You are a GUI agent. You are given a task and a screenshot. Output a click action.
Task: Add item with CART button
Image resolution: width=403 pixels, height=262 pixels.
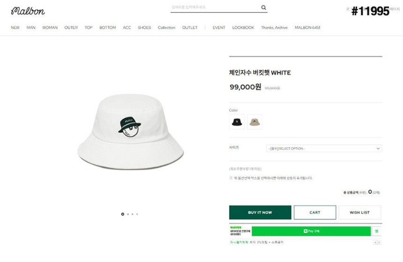click(x=315, y=212)
